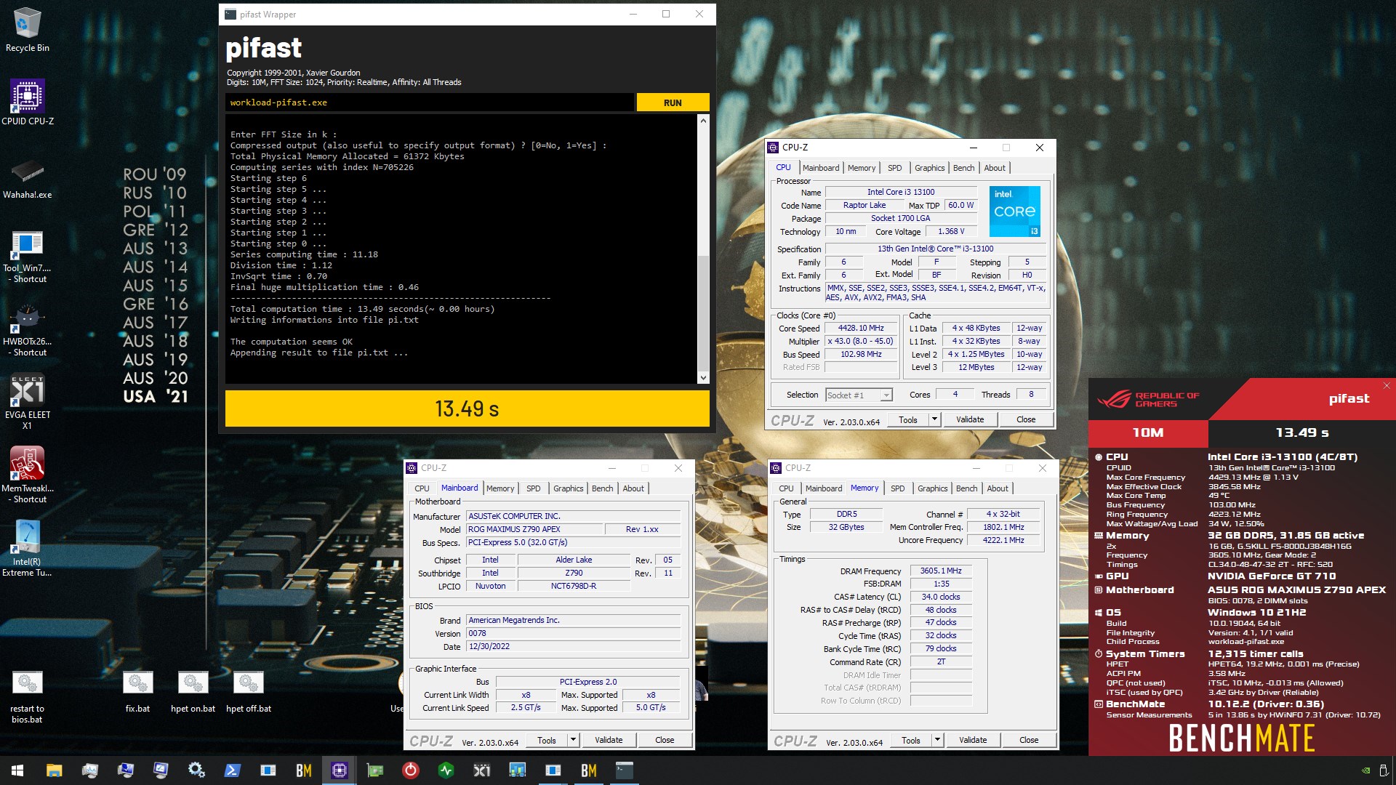This screenshot has width=1396, height=785.
Task: Click Validate in the DDR5 memory CPU-Z window
Action: point(973,740)
